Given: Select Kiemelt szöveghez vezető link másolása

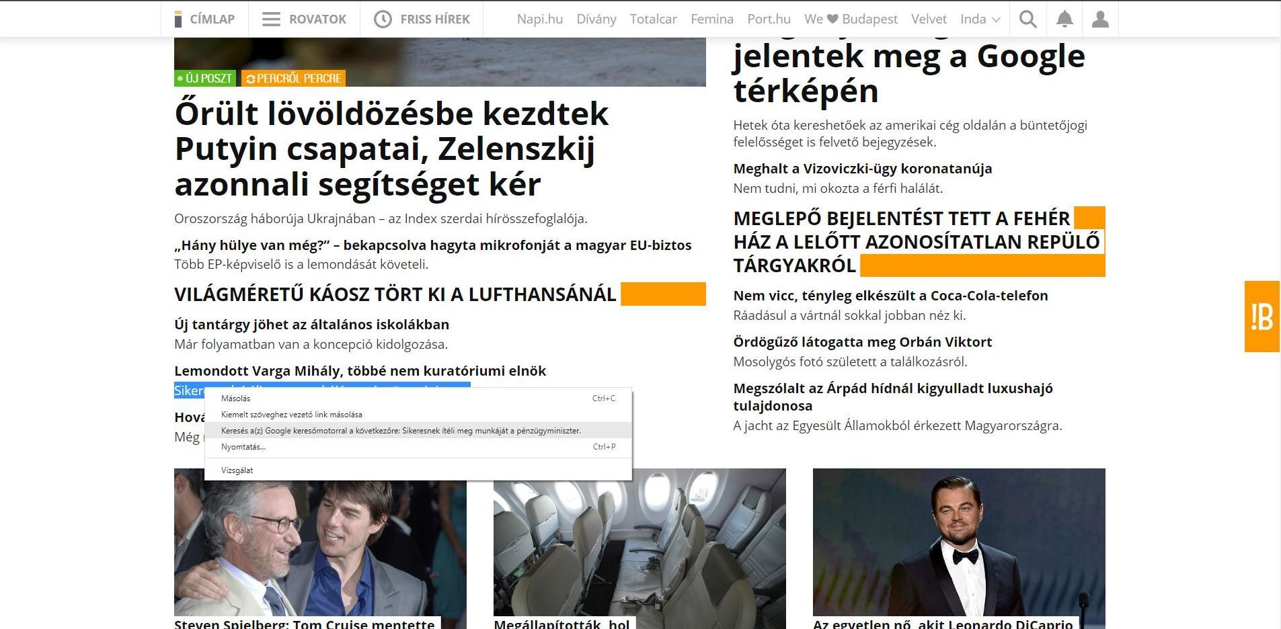Looking at the screenshot, I should (x=418, y=415).
